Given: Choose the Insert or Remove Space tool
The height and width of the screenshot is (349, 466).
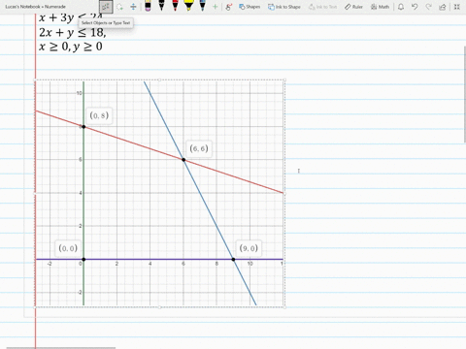Looking at the screenshot, I should (x=133, y=7).
